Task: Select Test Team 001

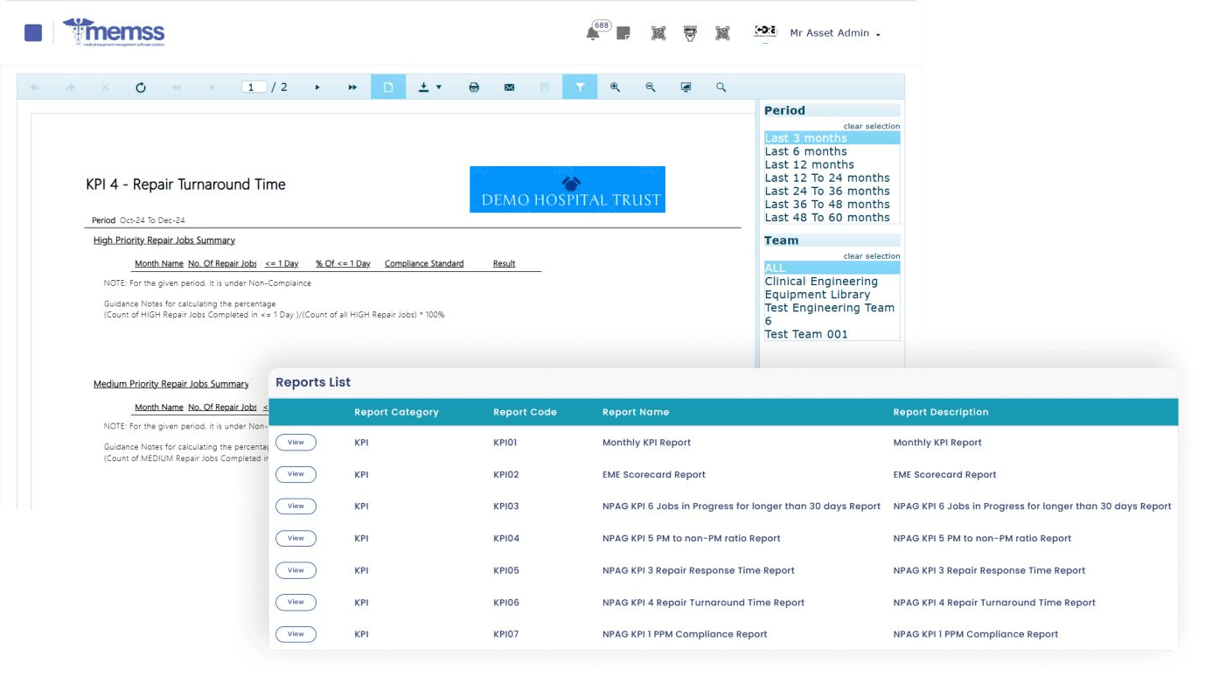Action: point(832,334)
